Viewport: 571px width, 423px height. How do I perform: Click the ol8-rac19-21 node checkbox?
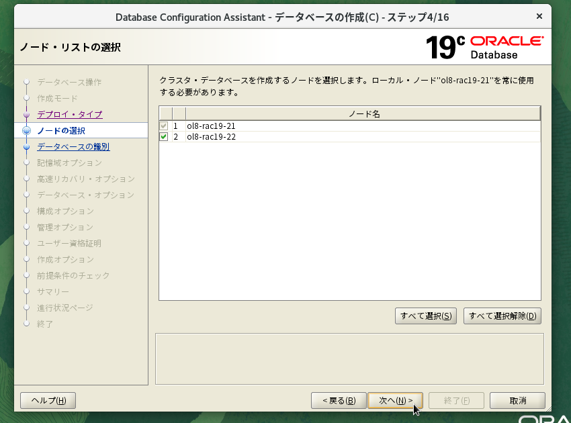coord(164,126)
